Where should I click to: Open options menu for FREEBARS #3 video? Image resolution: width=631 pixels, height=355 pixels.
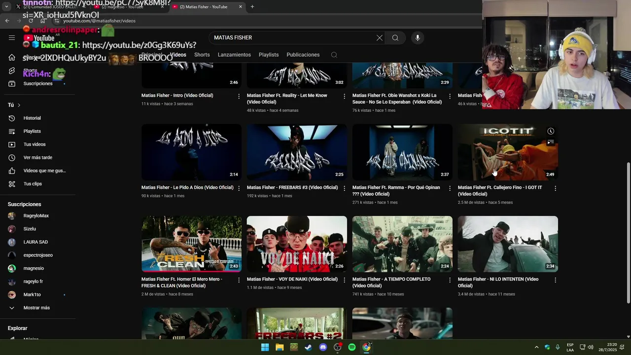click(x=345, y=188)
